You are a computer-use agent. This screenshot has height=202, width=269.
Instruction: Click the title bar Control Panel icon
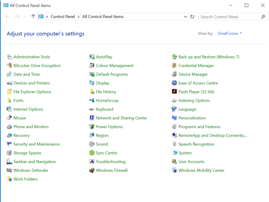[x=6, y=5]
